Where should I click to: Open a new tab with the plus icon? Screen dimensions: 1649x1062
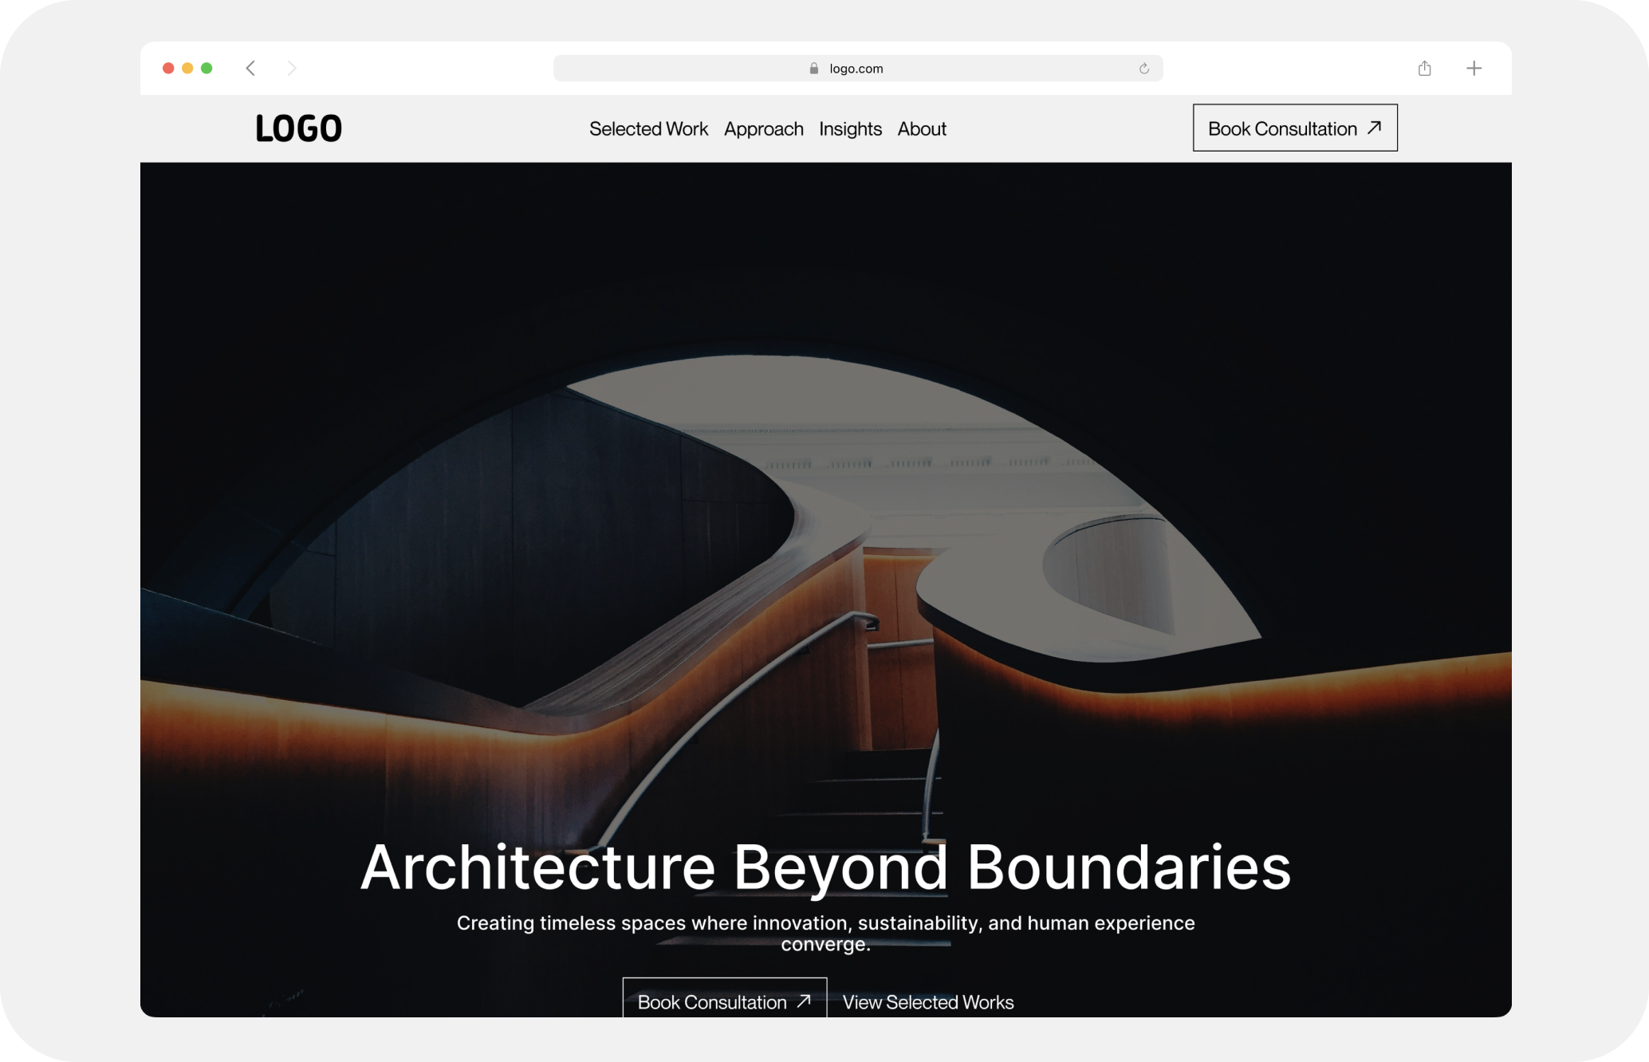point(1474,69)
